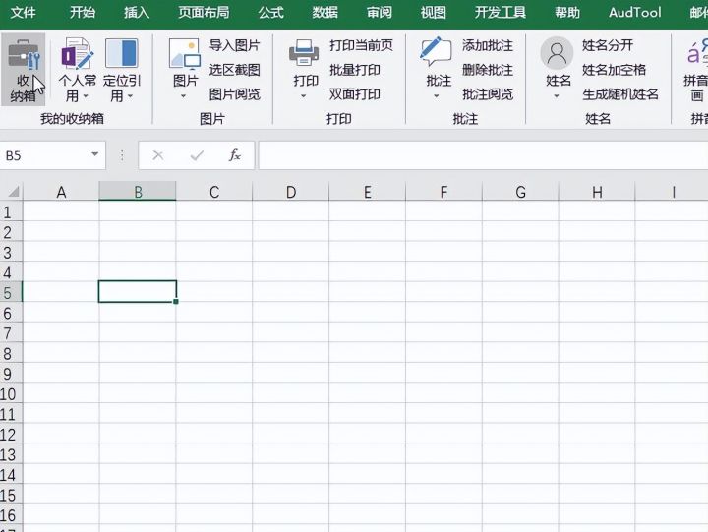Expand the 个人常用 dropdown arrow
The image size is (708, 532).
(x=86, y=96)
